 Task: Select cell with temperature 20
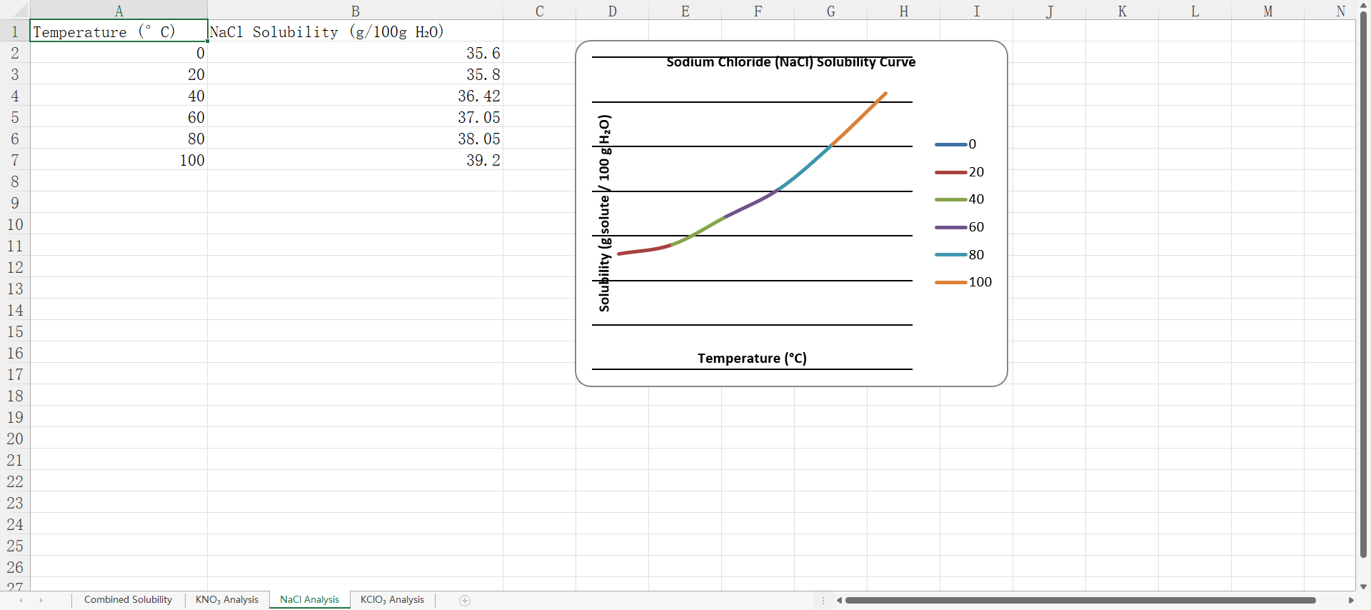coord(119,74)
